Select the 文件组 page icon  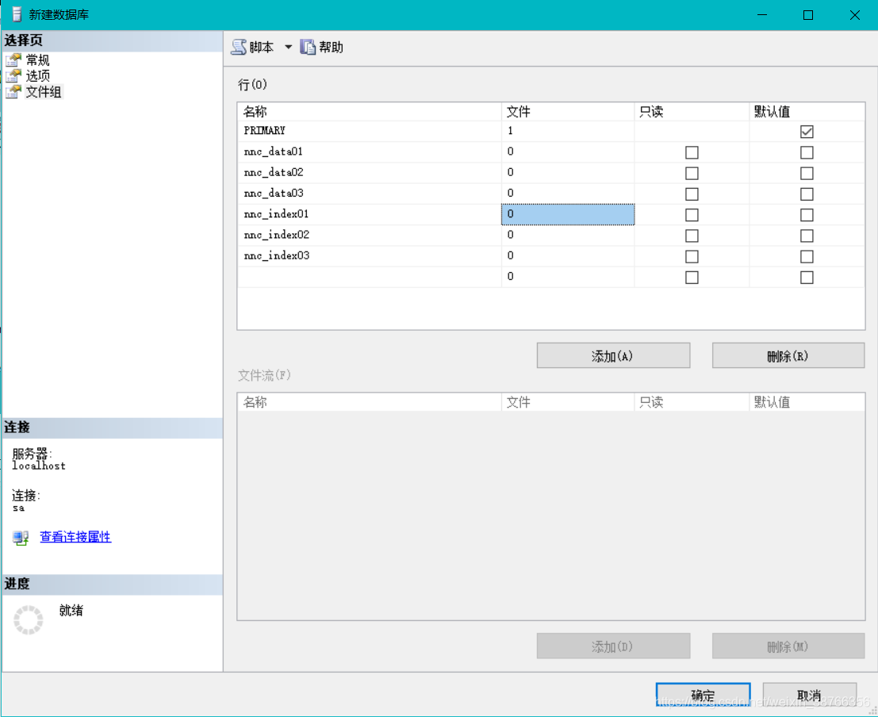click(13, 92)
